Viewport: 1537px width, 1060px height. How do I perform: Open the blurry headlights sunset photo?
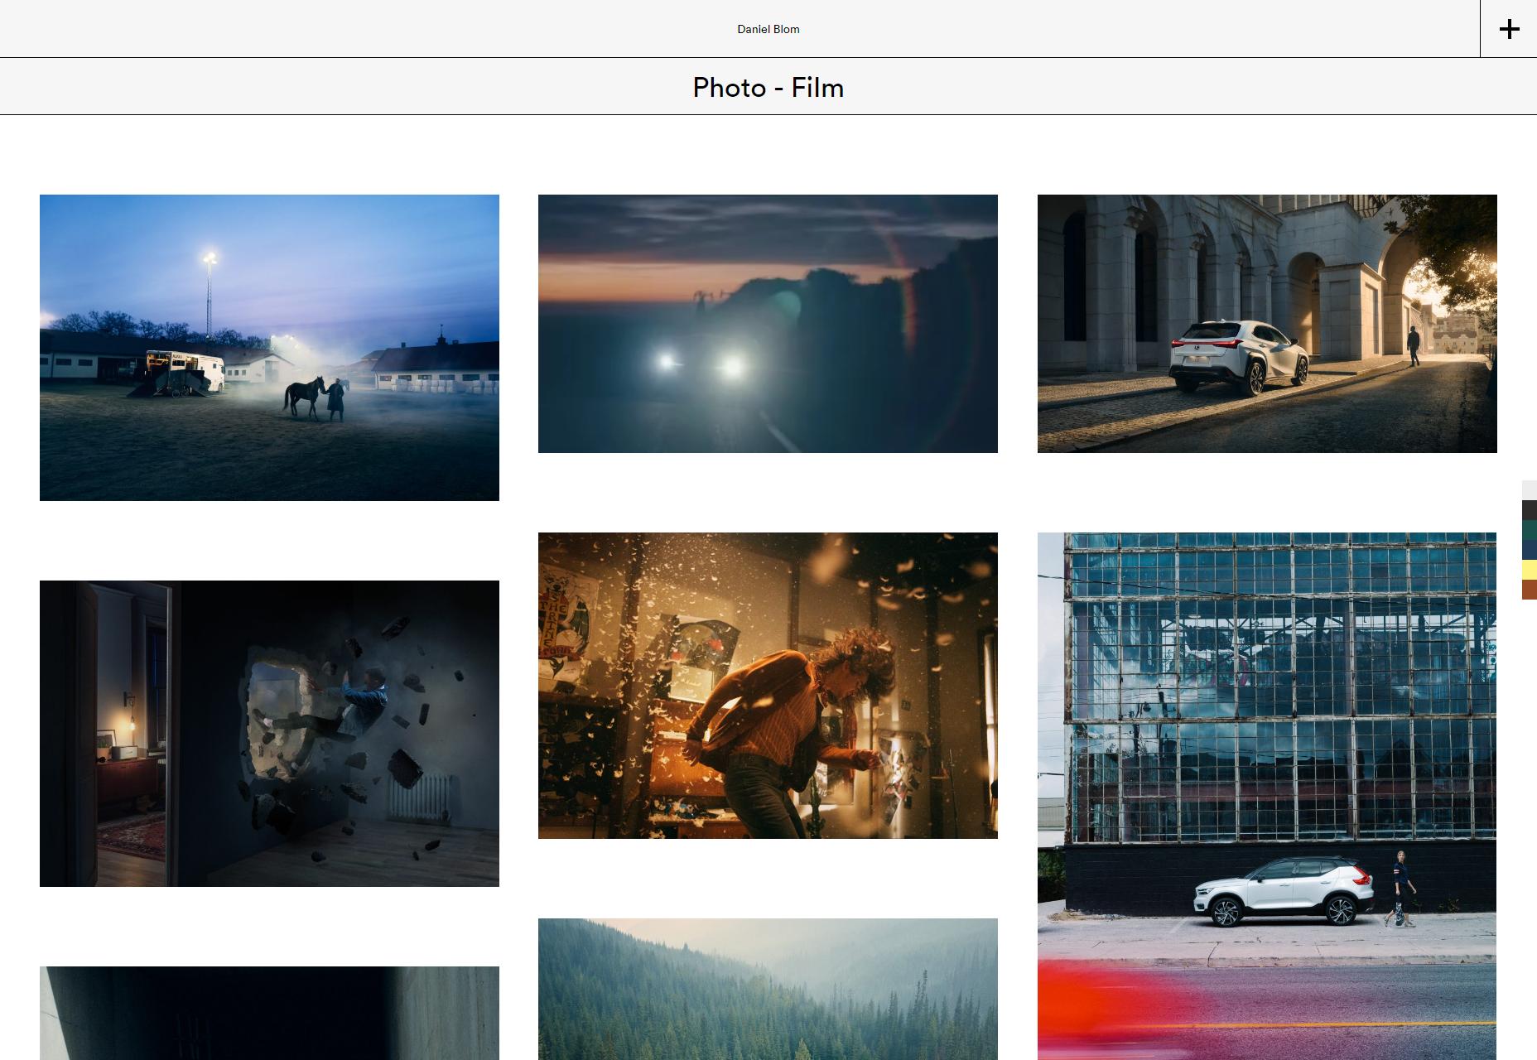pos(768,324)
